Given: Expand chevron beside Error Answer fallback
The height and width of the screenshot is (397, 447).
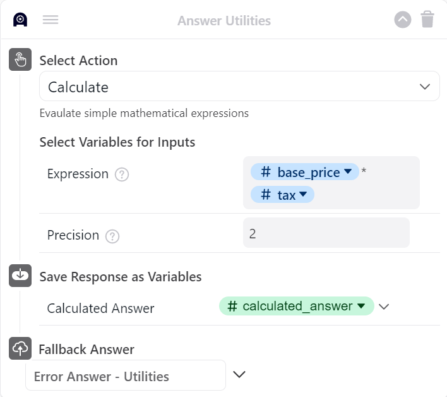Looking at the screenshot, I should point(239,374).
